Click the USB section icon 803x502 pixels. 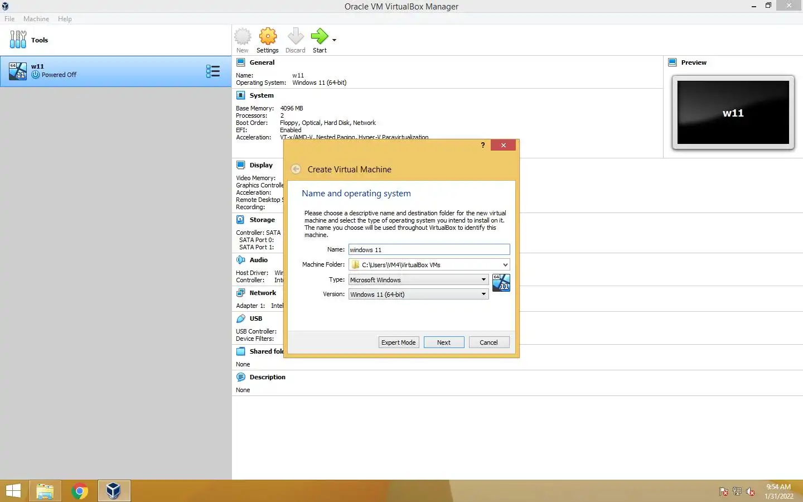click(x=241, y=318)
